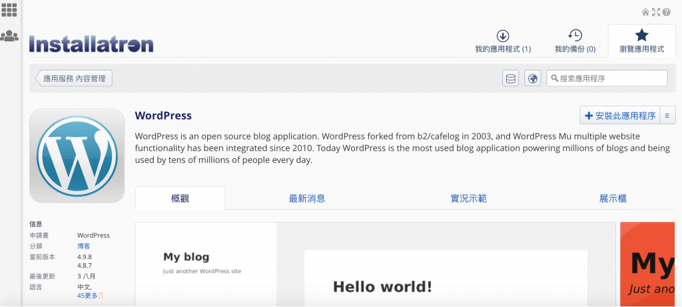This screenshot has height=307, width=682.
Task: Expand the 45更多 languages list
Action: click(x=88, y=296)
